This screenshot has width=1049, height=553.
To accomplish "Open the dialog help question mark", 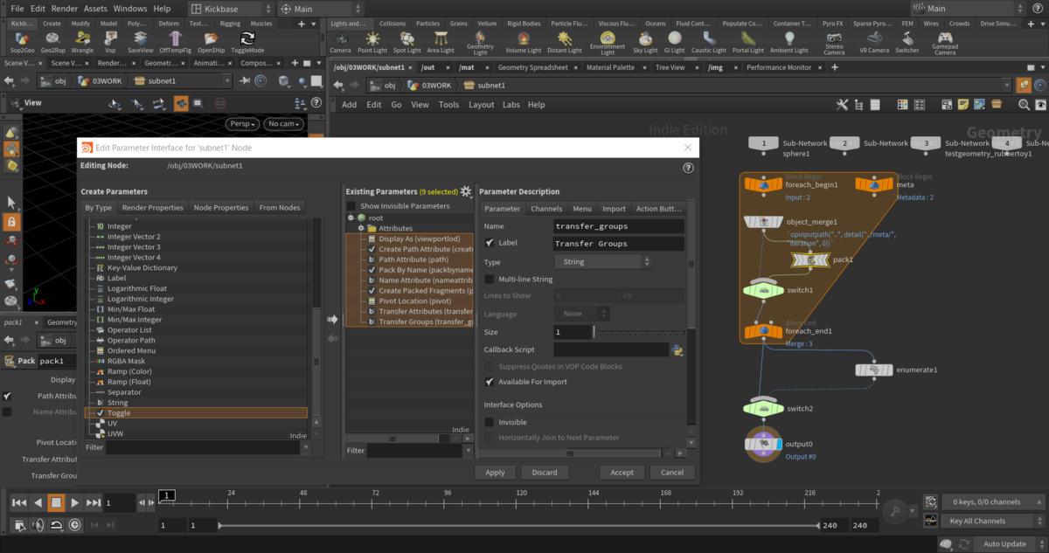I will click(688, 168).
